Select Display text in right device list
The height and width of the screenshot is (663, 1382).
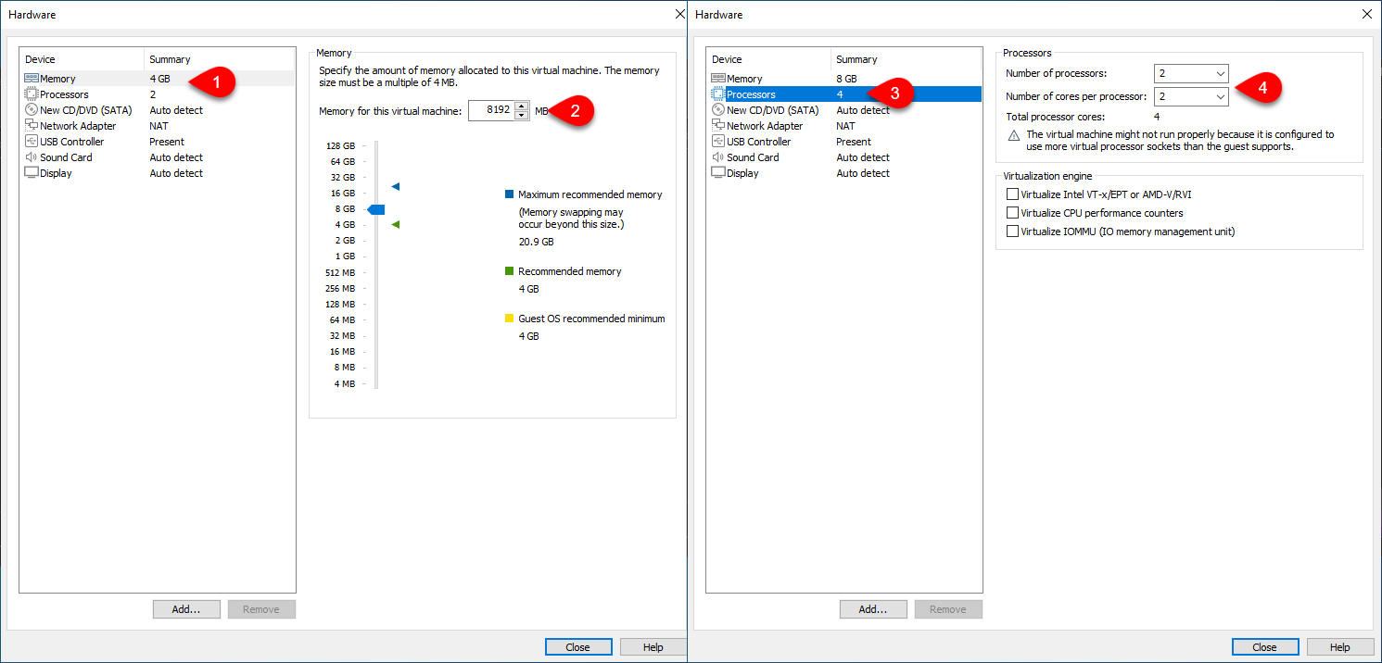pyautogui.click(x=742, y=173)
